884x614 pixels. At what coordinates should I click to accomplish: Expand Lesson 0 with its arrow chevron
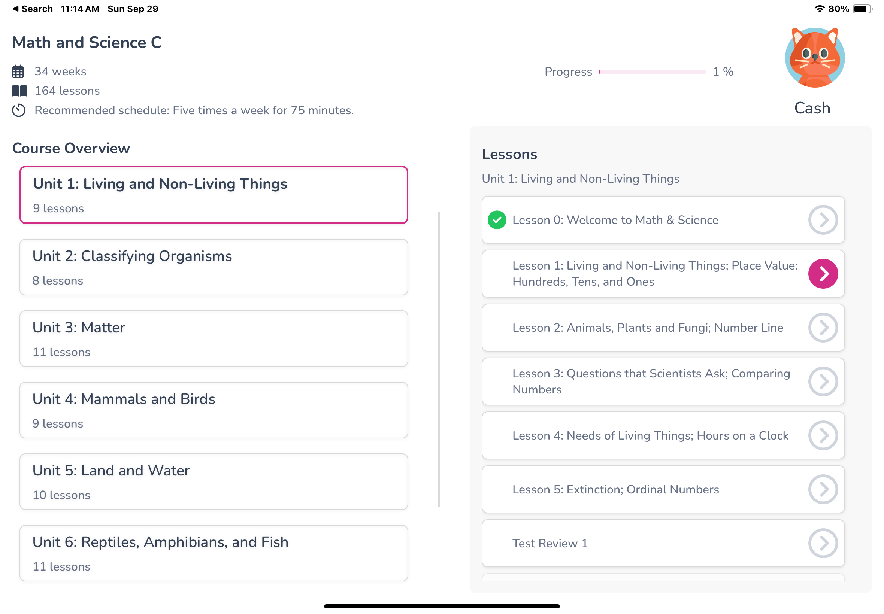click(x=823, y=220)
